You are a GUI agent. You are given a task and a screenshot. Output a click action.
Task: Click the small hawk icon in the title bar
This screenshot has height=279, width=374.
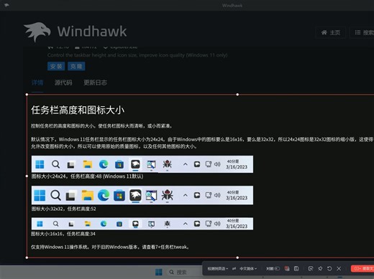(6, 5)
